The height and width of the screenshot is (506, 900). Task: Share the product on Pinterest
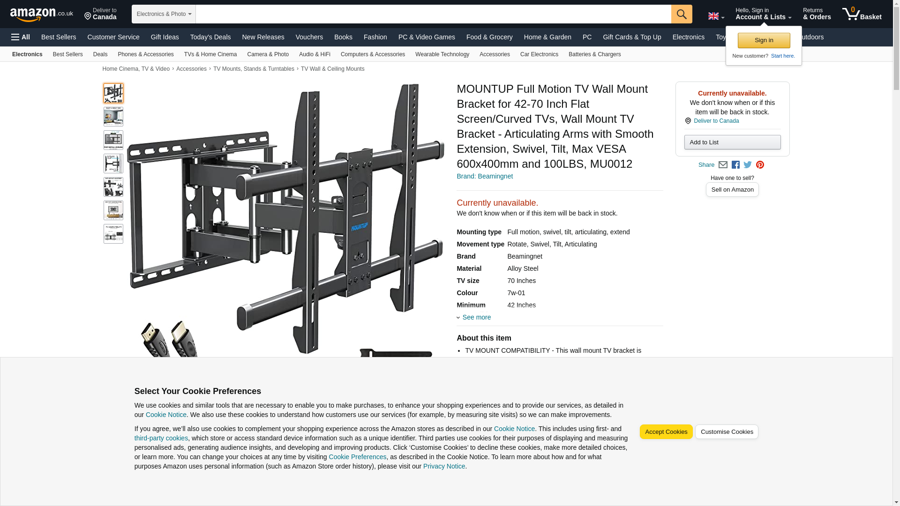tap(760, 165)
